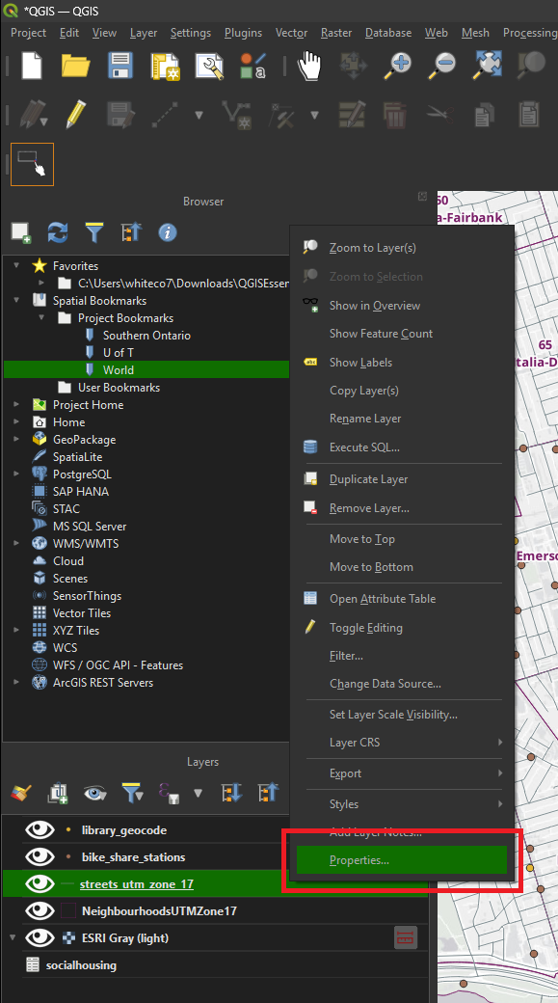
Task: Expand the ArcGIS REST Servers node
Action: pos(16,682)
